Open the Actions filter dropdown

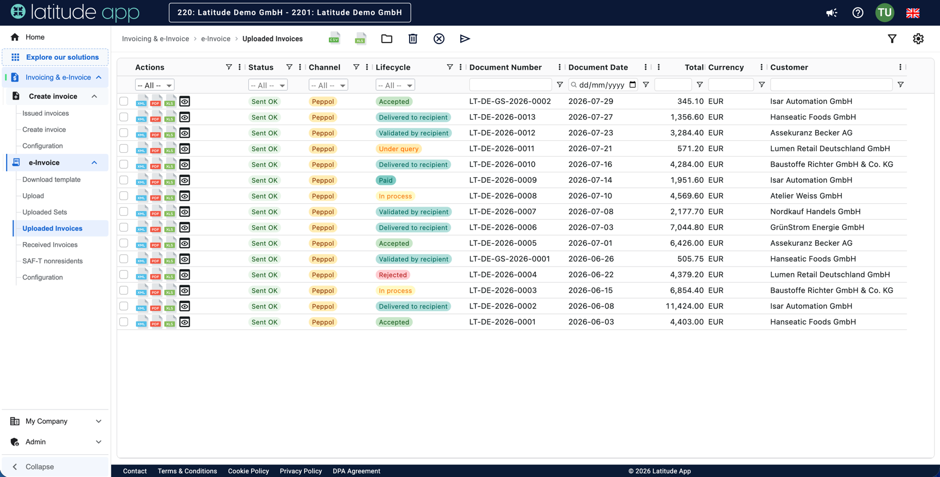(155, 85)
